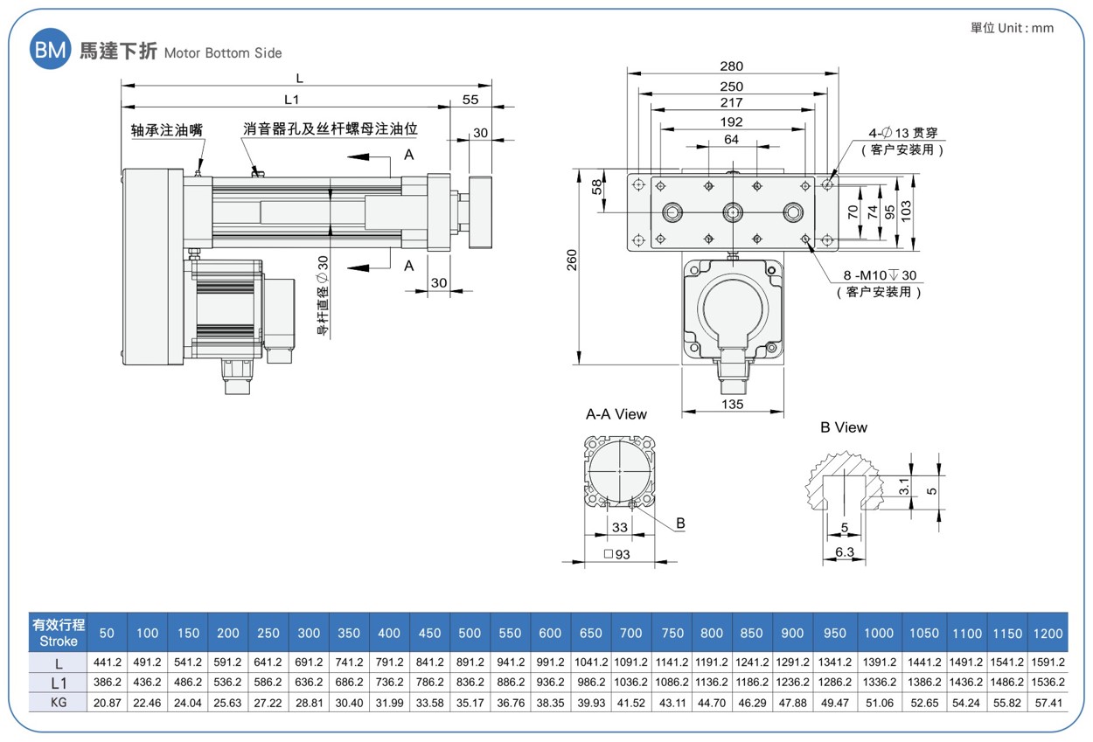1093x742 pixels.
Task: Click the '消音器孔及丝杆螺母注油位' annotation
Action: (330, 129)
